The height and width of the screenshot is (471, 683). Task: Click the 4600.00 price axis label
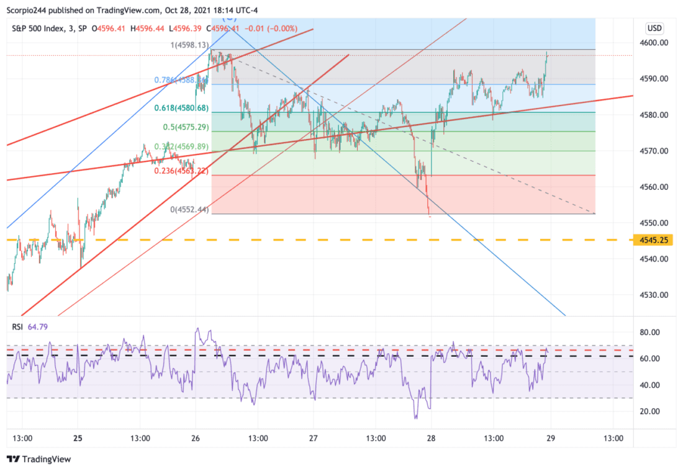(x=654, y=43)
